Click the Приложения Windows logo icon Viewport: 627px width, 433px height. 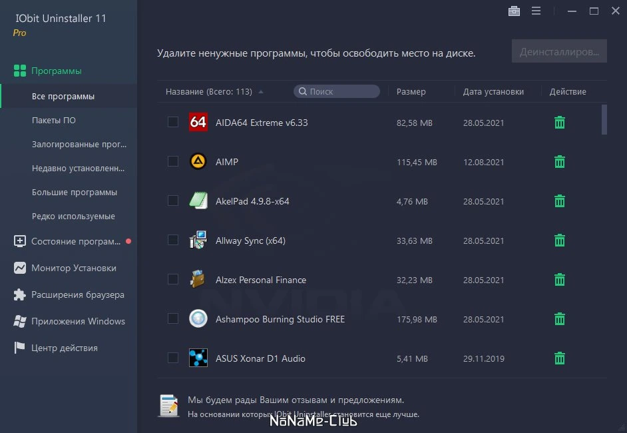[19, 321]
